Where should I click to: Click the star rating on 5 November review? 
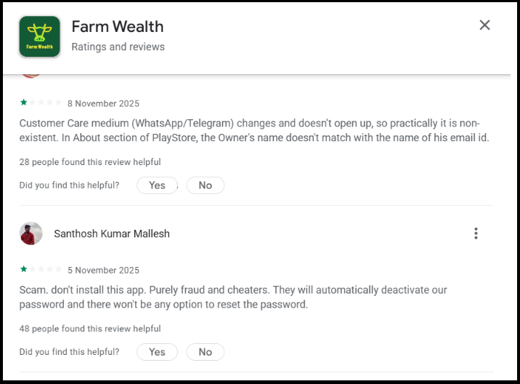(41, 269)
